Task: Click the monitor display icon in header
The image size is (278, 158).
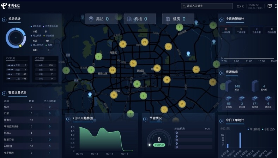Action: [x=270, y=6]
